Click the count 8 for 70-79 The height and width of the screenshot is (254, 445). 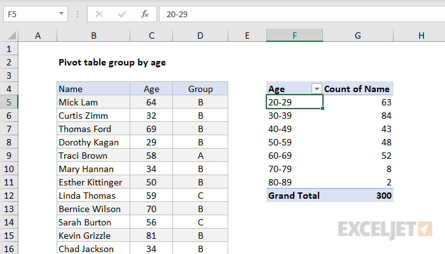pyautogui.click(x=358, y=169)
